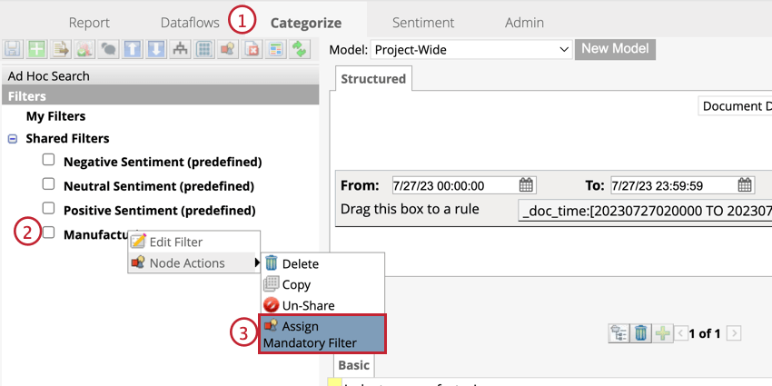Check the Negative Sentiment filter checkbox
772x386 pixels.
48,160
